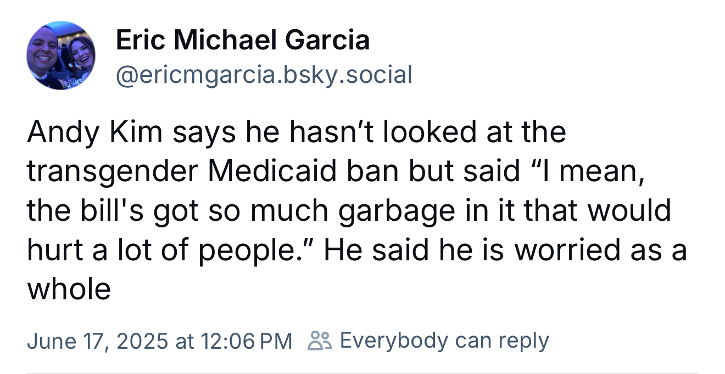Open the June 17, 2025 post date

click(97, 341)
